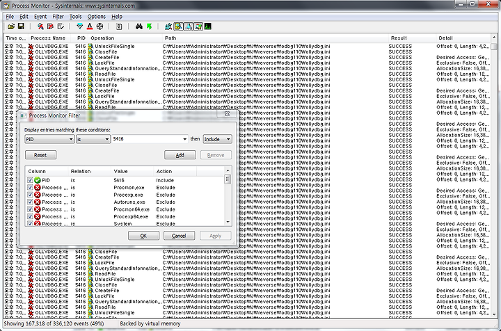Click main event list scroll down arrow
Screen dimensions: 501x331
pos(494,314)
